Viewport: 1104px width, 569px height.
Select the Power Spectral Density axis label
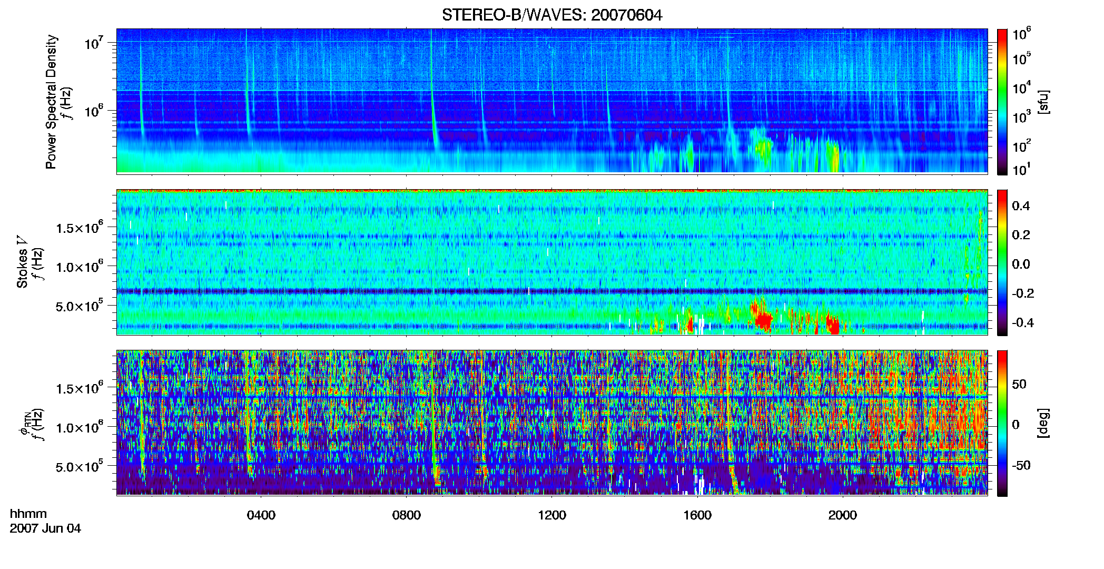[x=51, y=102]
